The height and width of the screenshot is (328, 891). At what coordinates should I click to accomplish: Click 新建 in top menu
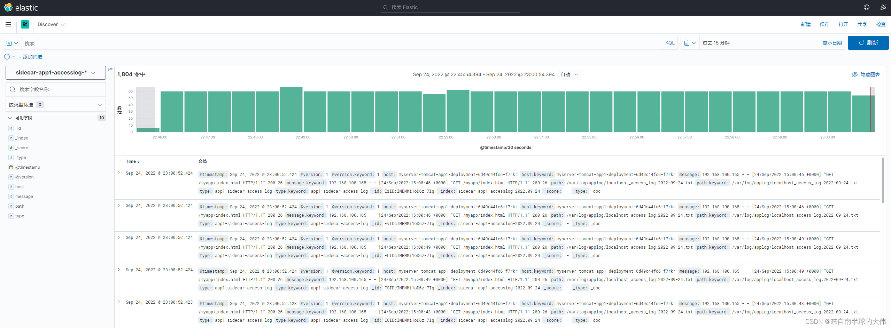pyautogui.click(x=806, y=24)
